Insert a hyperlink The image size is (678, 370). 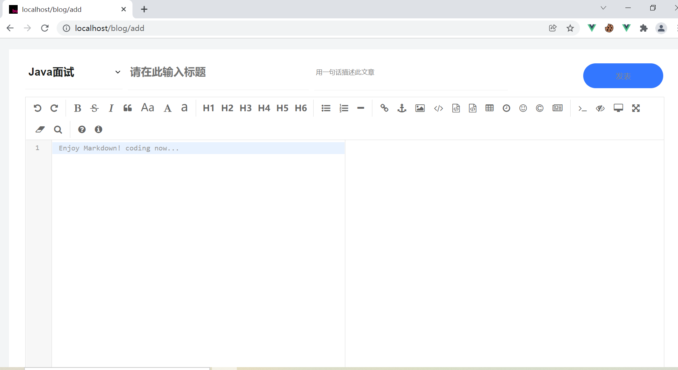(x=384, y=108)
